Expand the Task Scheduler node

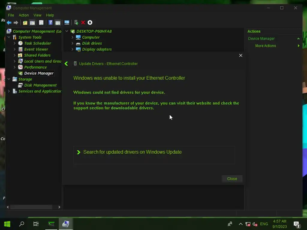click(14, 43)
